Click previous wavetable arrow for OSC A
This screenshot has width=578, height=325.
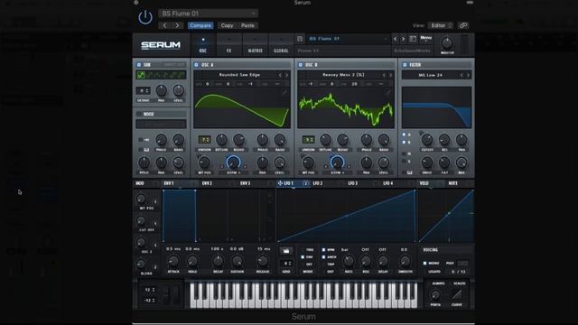(280, 75)
